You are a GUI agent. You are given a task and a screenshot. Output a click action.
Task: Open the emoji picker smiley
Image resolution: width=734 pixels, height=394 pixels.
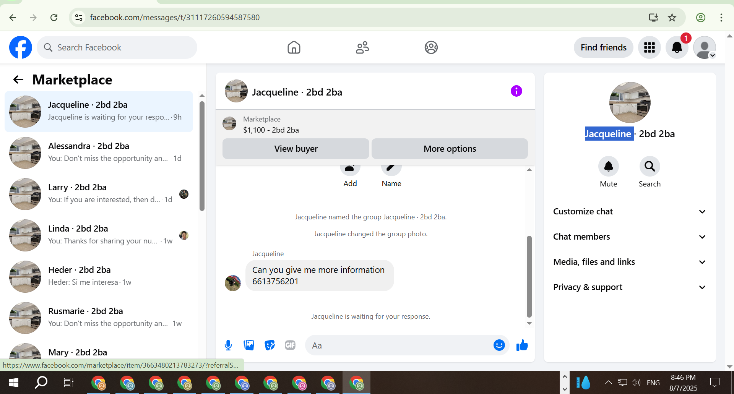click(x=499, y=345)
